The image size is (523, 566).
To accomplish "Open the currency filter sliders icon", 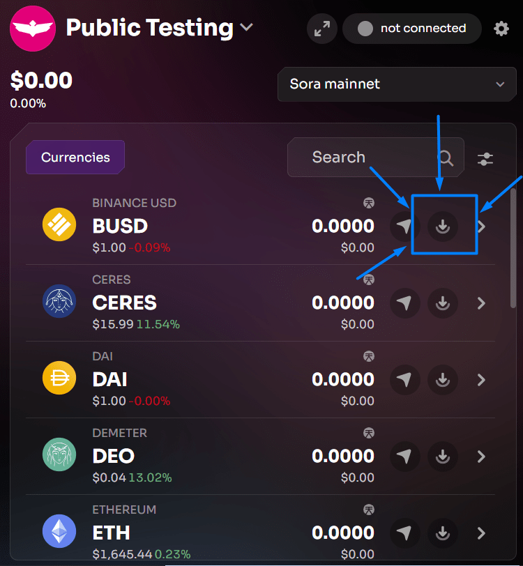I will point(485,158).
